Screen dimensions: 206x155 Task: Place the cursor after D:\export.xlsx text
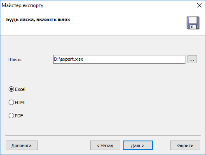pos(83,60)
